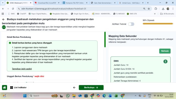Viewport: 176px width, 99px height.
Task: Open a new browser tab with plus
Action: [x=148, y=3]
